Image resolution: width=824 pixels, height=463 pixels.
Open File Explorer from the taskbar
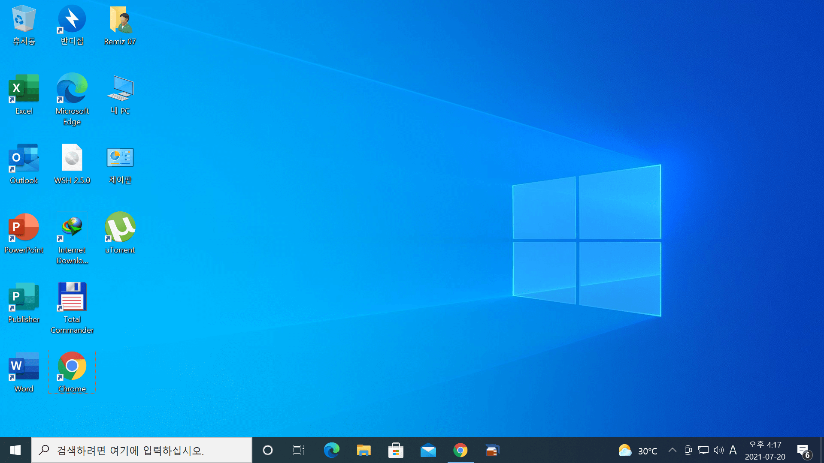(364, 450)
